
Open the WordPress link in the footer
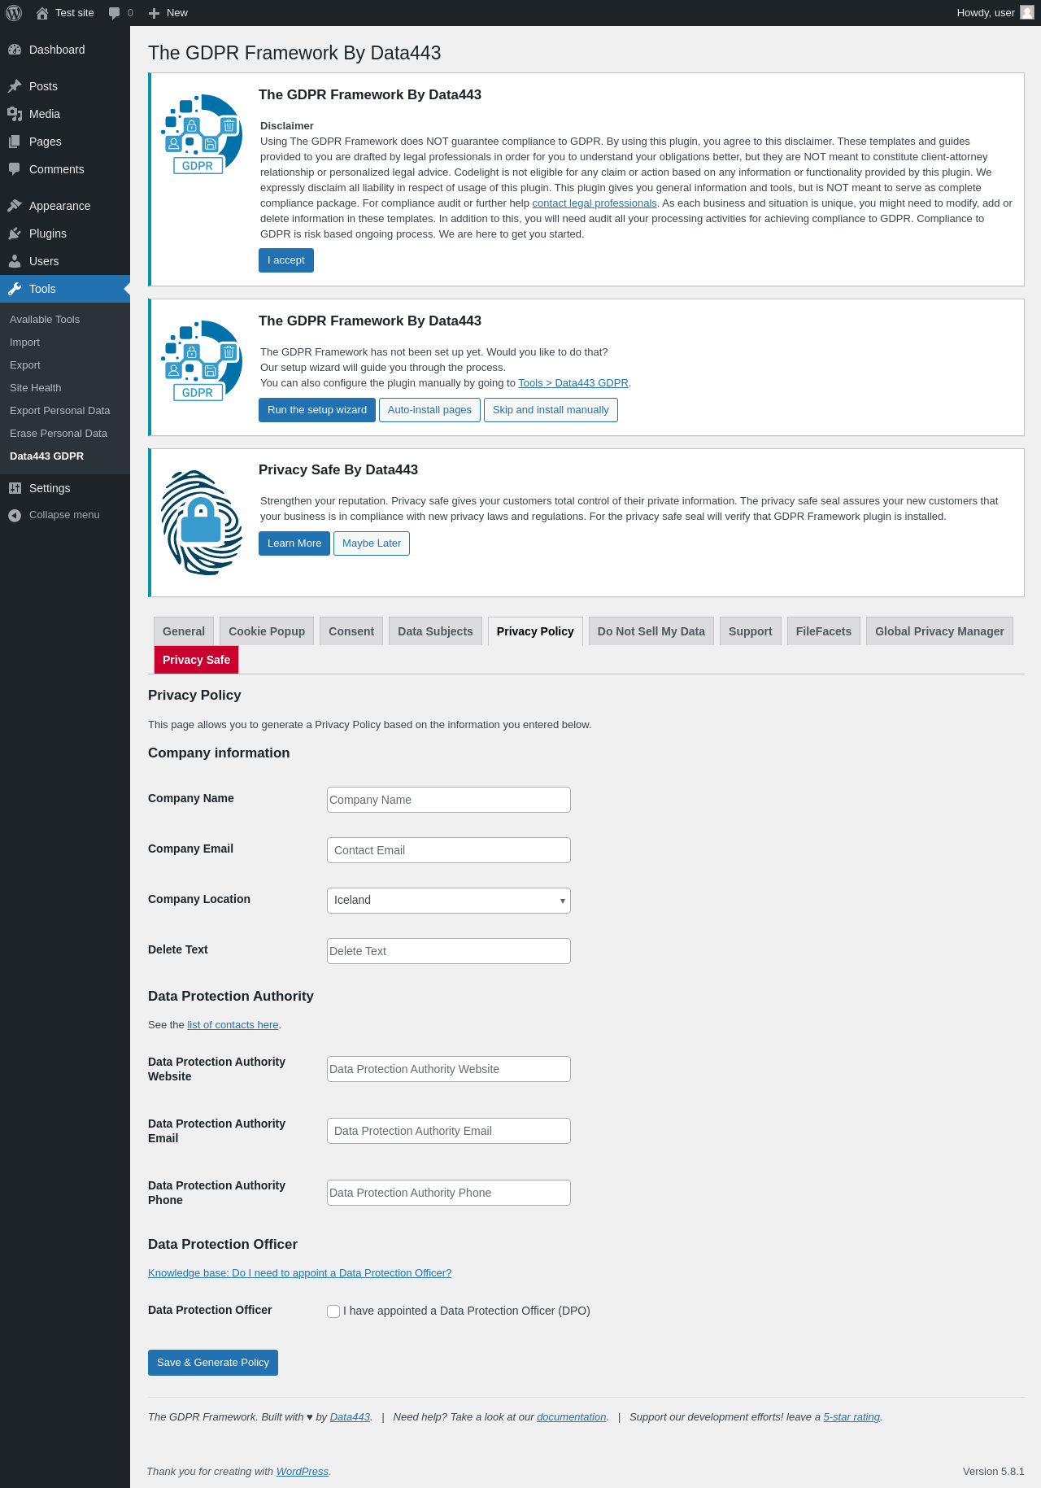click(303, 1472)
